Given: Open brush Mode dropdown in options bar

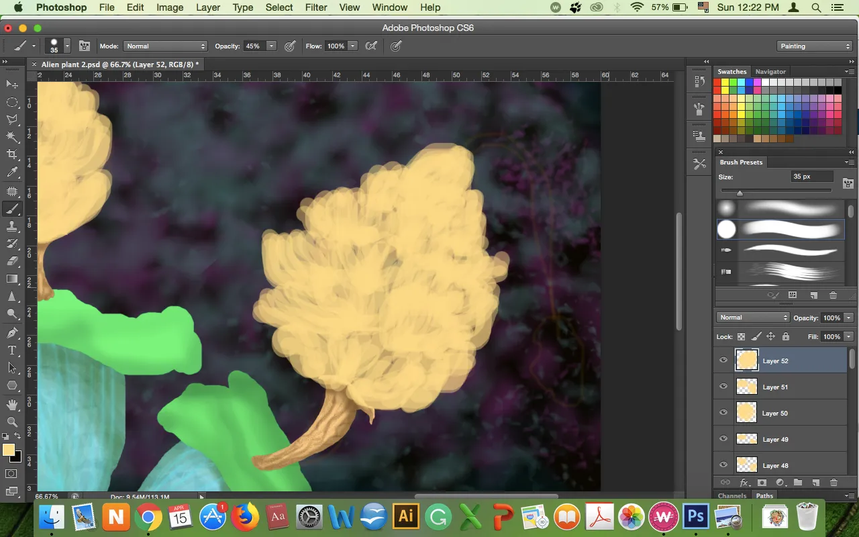Looking at the screenshot, I should [165, 46].
